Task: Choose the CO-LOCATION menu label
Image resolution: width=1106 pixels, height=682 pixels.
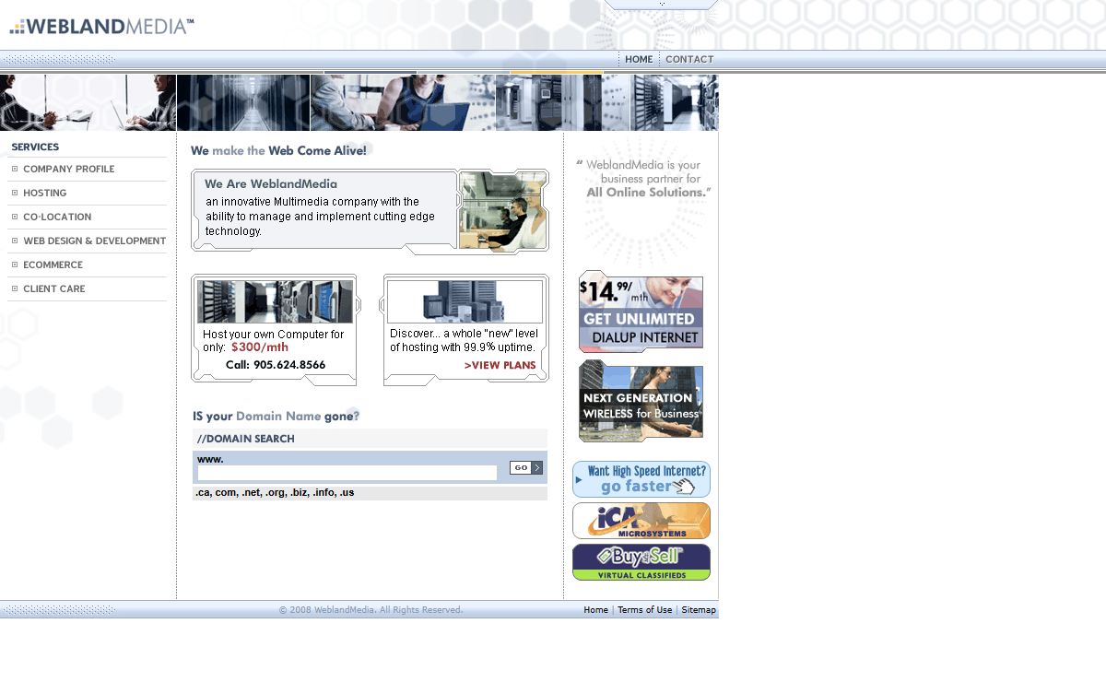Action: [x=57, y=217]
